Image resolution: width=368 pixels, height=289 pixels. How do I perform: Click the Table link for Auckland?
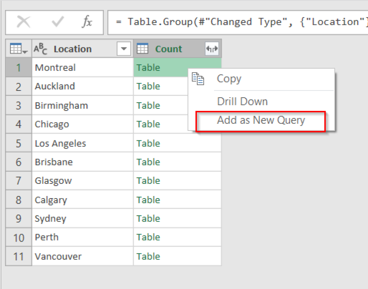tap(148, 87)
